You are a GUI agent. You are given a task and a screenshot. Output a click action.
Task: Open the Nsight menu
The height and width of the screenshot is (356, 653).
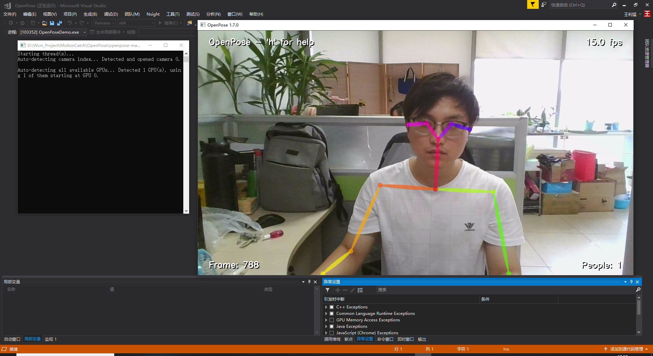tap(153, 14)
